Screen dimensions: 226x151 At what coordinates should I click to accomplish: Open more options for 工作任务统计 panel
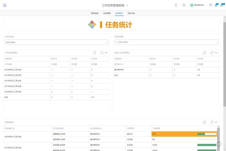click(106, 53)
